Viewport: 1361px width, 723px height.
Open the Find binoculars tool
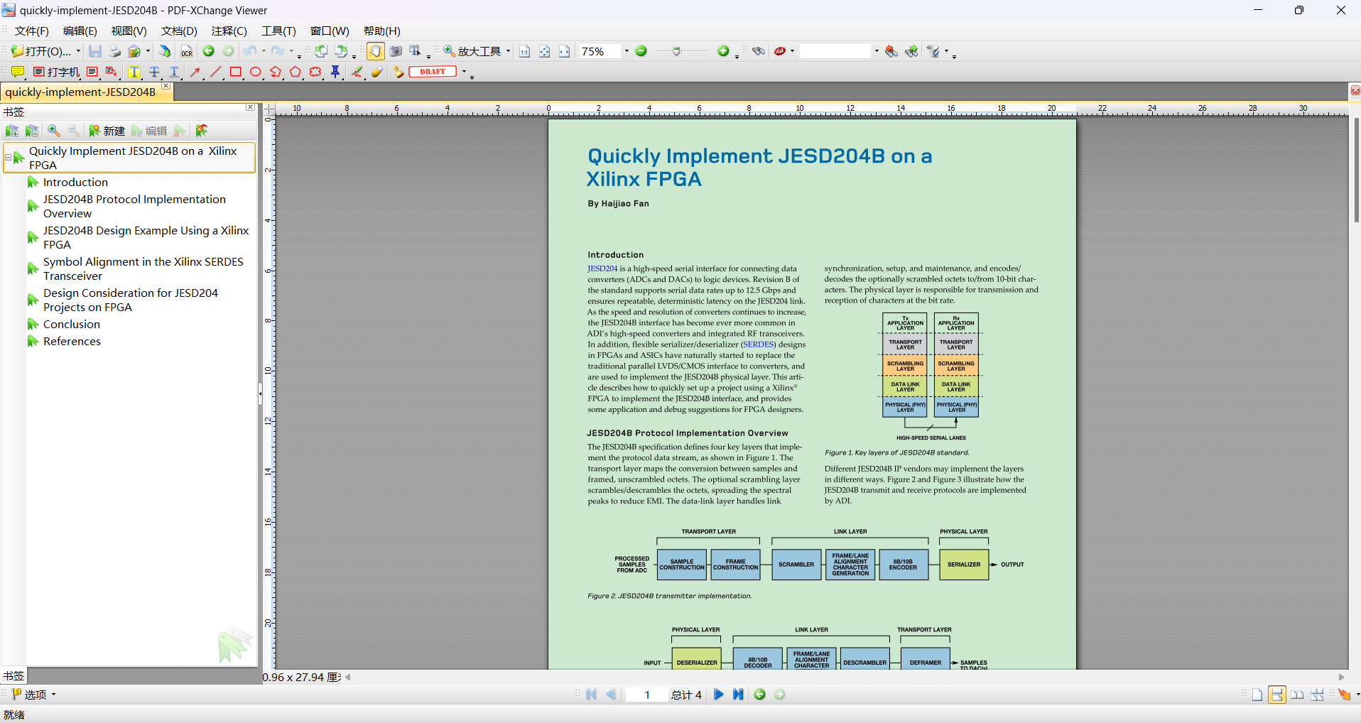click(x=759, y=51)
